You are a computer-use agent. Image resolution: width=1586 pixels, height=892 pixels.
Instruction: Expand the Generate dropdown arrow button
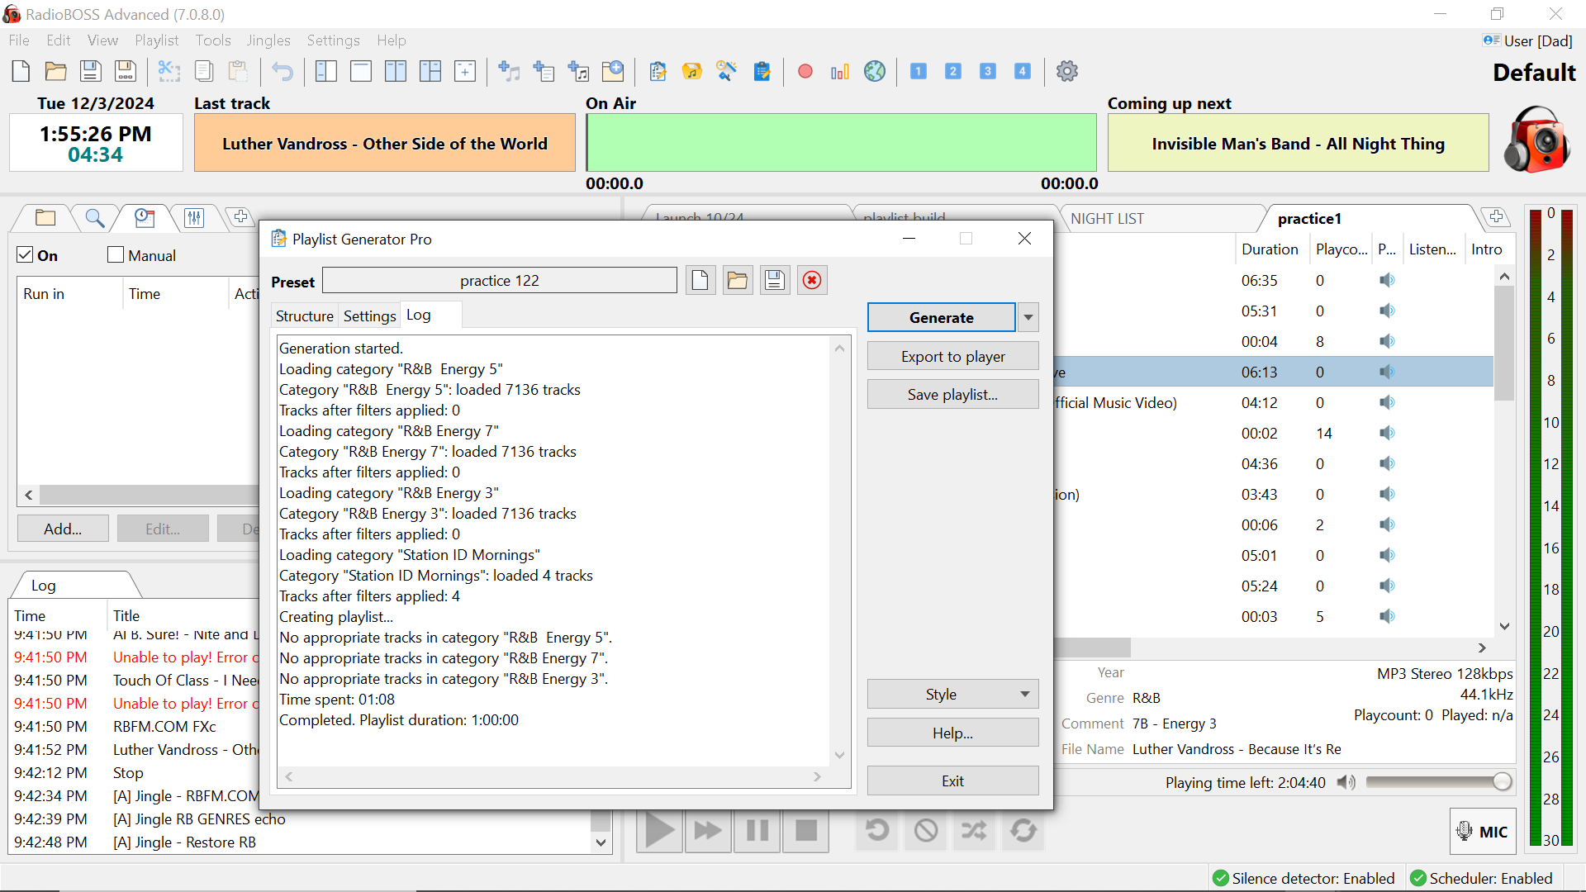pyautogui.click(x=1028, y=318)
